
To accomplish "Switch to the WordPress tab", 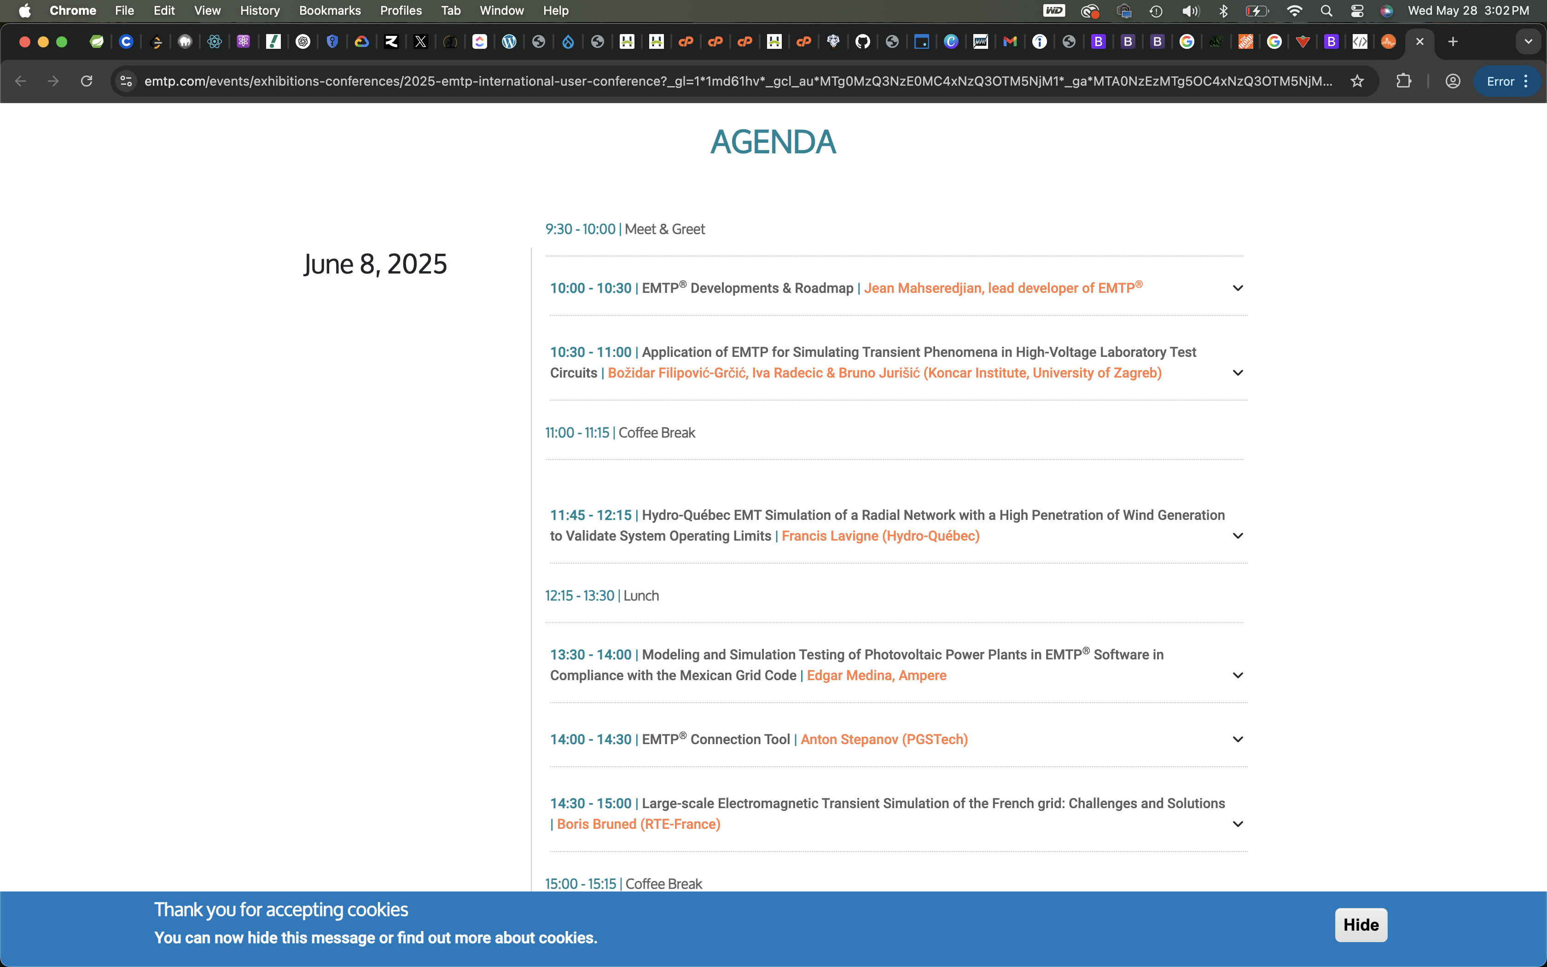I will 509,41.
